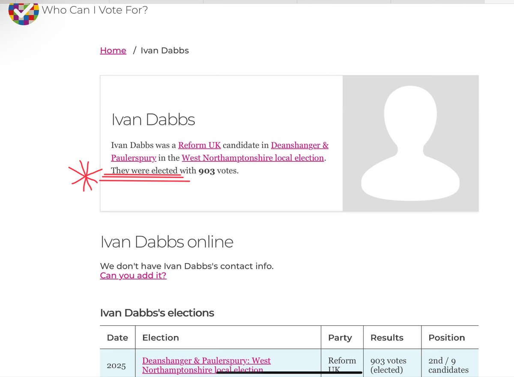This screenshot has width=514, height=377.
Task: Open the Reform UK party link
Action: 200,145
